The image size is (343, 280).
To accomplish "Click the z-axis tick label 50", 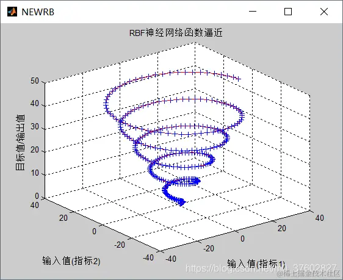I will coord(35,81).
